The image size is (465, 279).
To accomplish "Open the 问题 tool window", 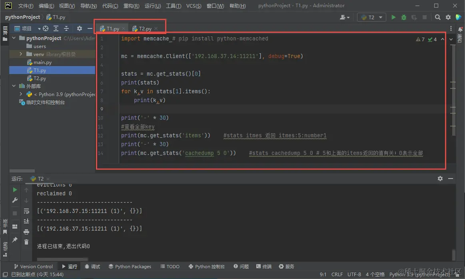I will (241, 267).
